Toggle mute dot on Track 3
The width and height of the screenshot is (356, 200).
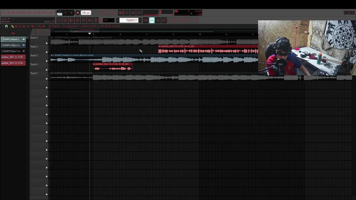tap(46, 61)
